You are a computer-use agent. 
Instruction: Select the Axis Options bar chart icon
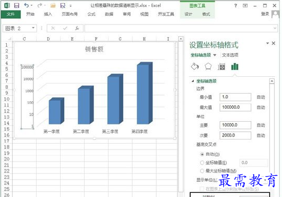point(234,66)
